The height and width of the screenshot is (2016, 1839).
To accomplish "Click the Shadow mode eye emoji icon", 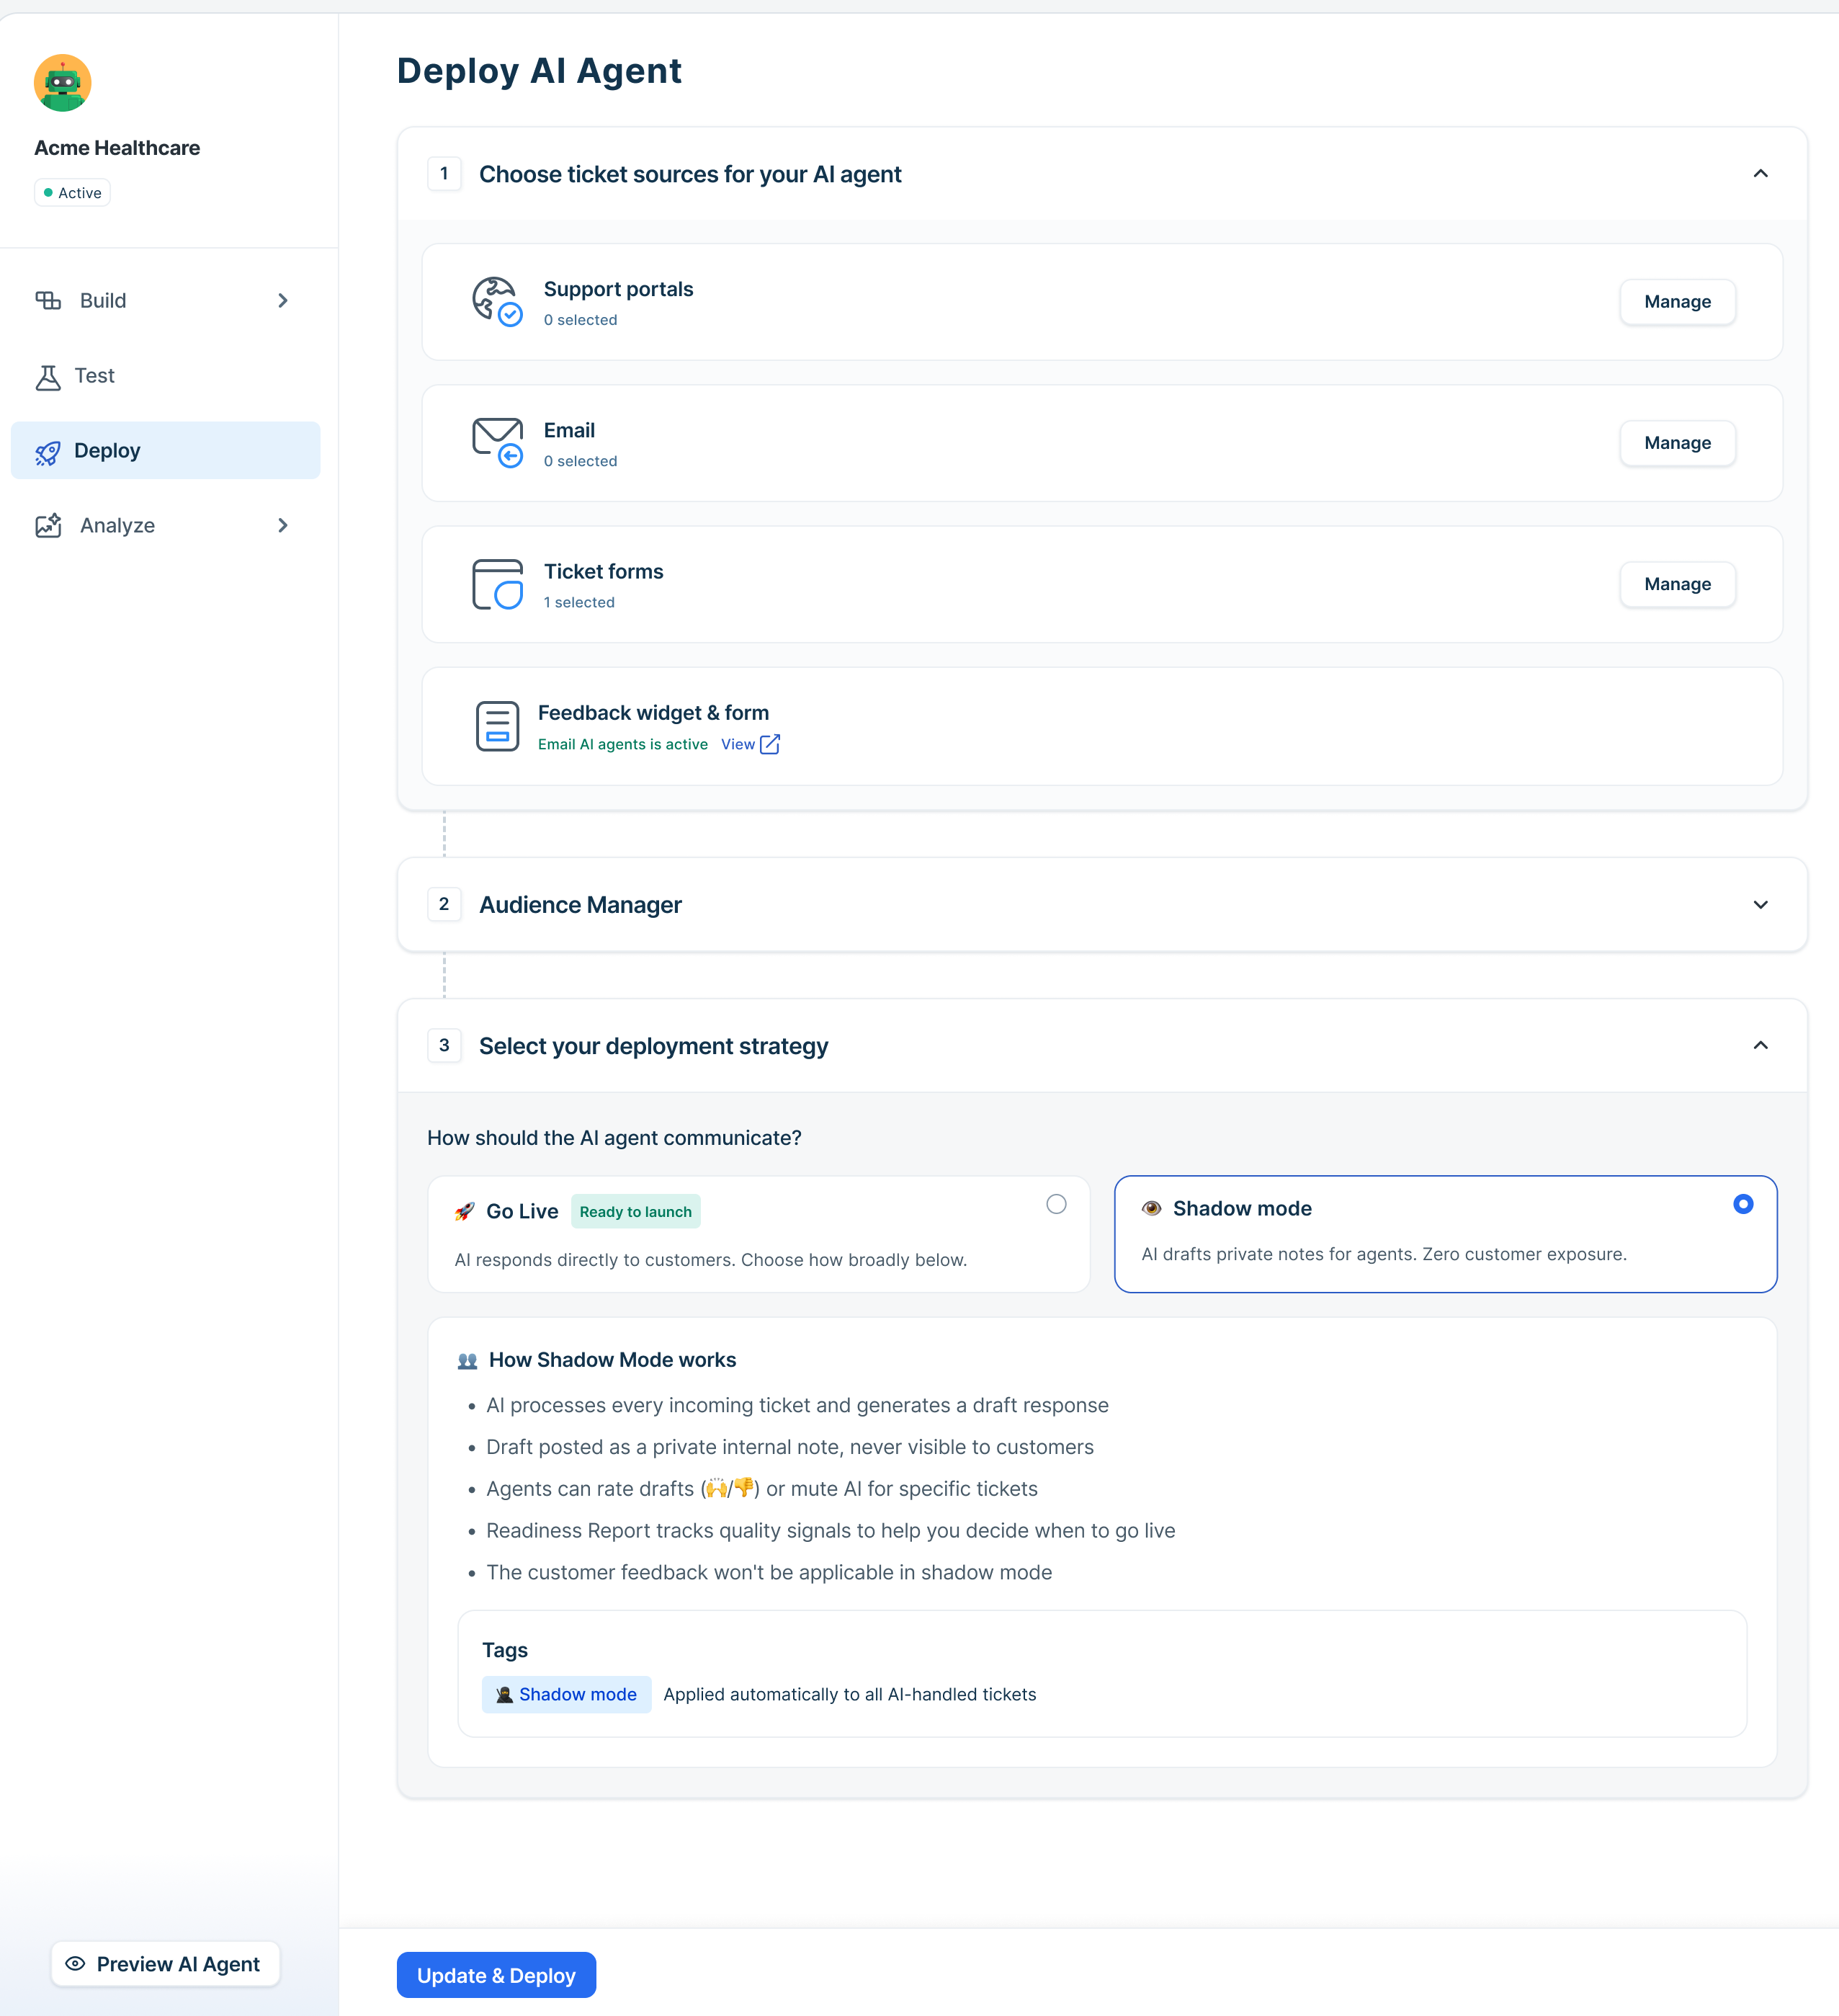I will pyautogui.click(x=1152, y=1208).
